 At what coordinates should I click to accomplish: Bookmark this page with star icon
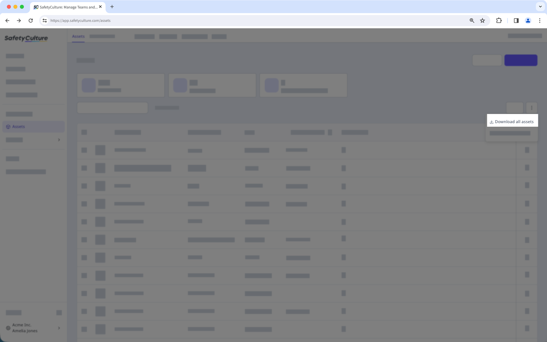482,21
